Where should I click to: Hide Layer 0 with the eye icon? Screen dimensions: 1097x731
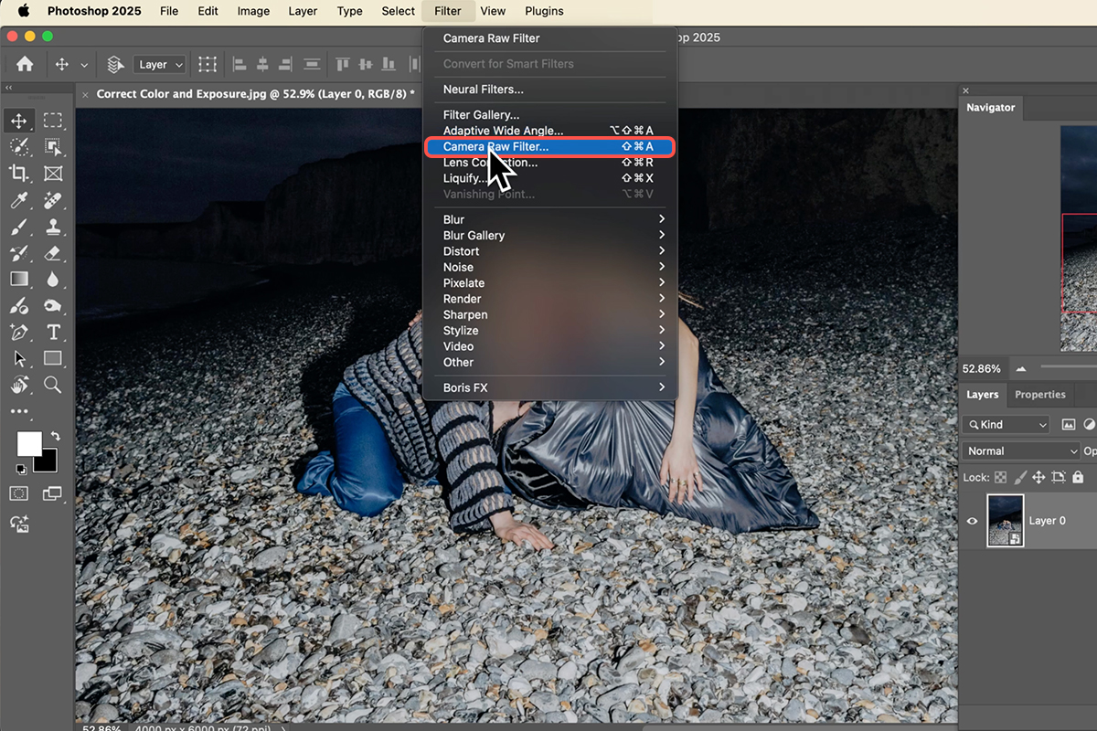(x=972, y=521)
